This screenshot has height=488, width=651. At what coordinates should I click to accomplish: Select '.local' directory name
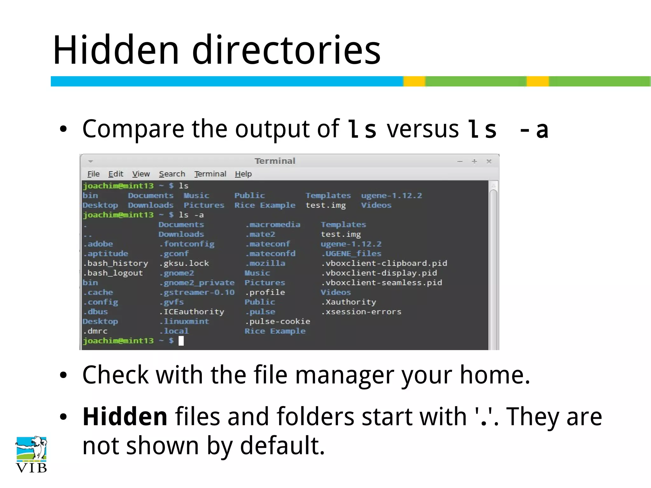point(174,331)
